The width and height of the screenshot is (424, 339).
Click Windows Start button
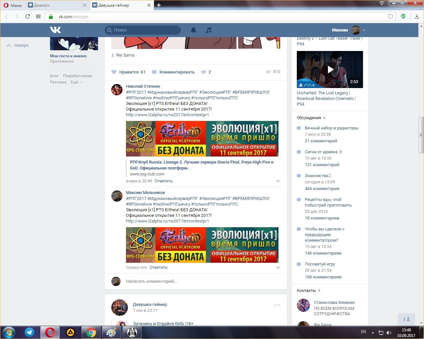(9, 332)
